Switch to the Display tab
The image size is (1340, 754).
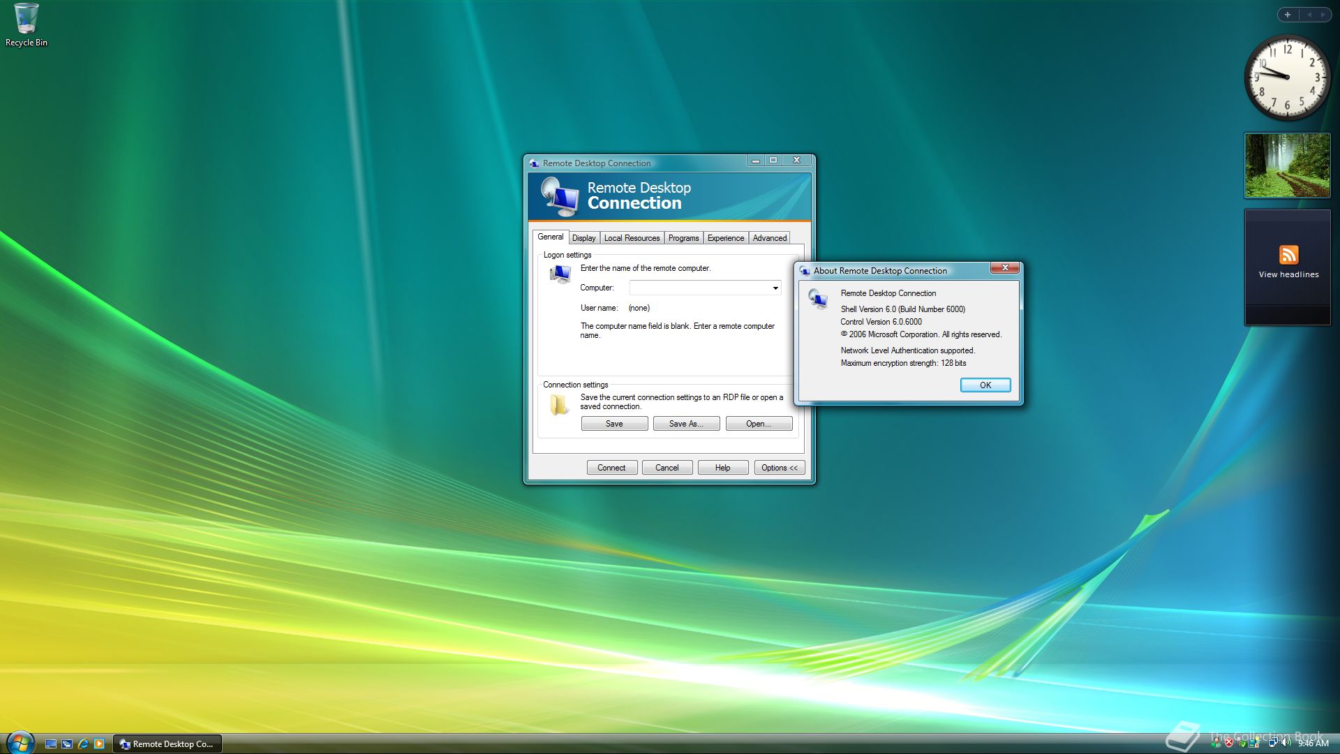coord(583,238)
